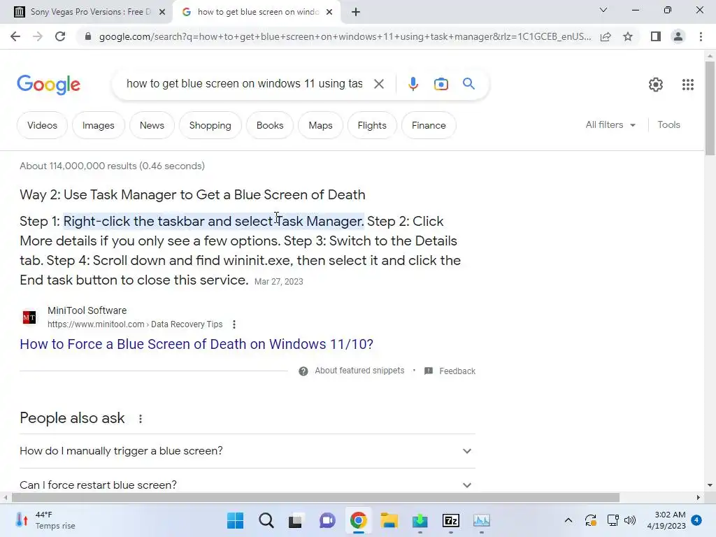The height and width of the screenshot is (537, 716).
Task: Go to Google homepage via logo
Action: click(48, 85)
